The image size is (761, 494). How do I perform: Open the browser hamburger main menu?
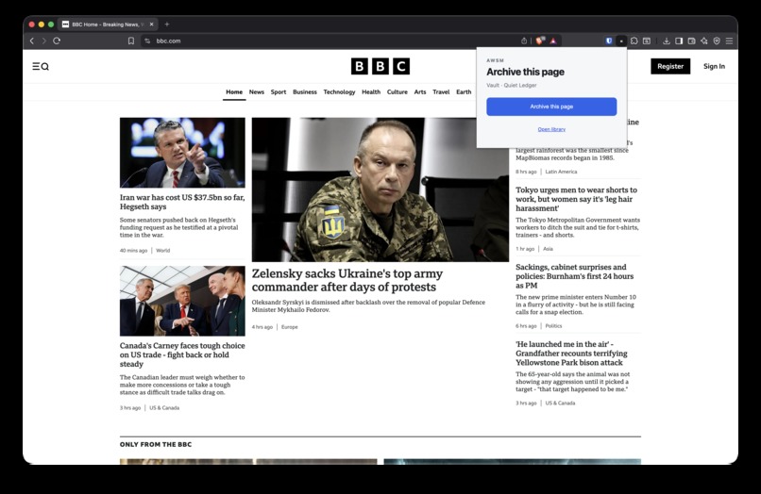tap(729, 41)
